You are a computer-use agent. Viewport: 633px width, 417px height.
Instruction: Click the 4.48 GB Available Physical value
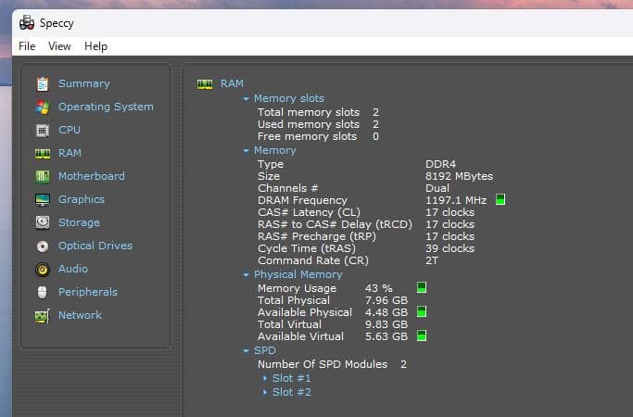tap(386, 312)
